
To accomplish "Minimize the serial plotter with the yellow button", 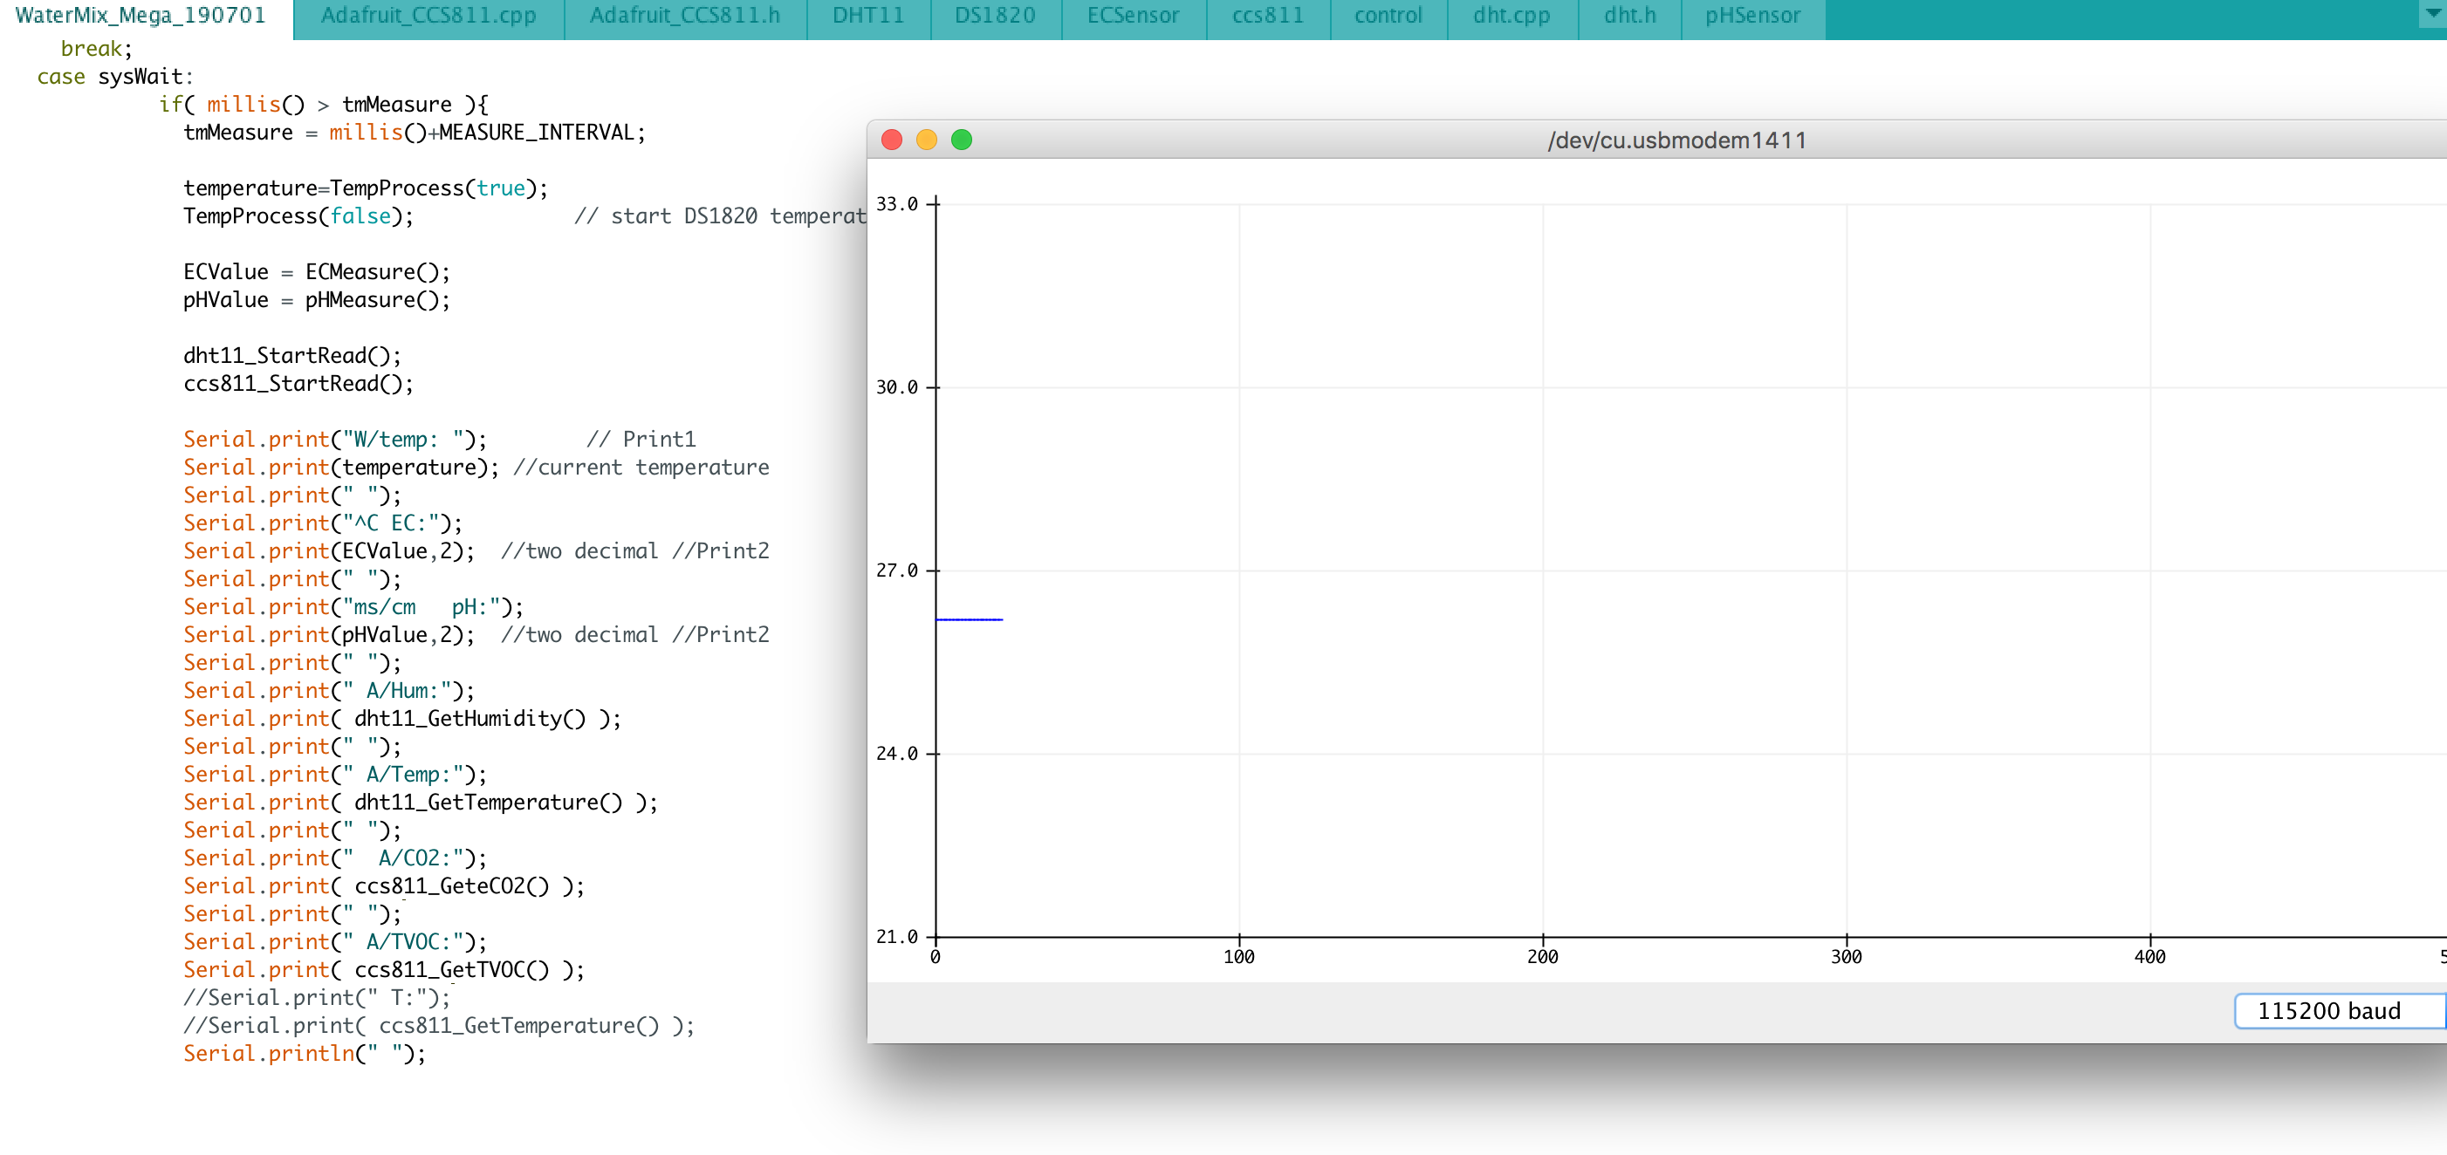I will (x=926, y=140).
